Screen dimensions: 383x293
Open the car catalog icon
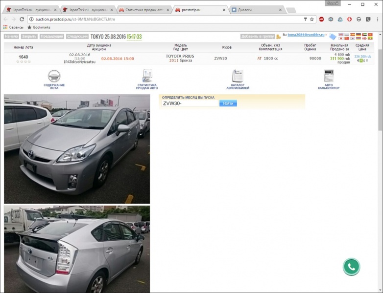point(238,76)
